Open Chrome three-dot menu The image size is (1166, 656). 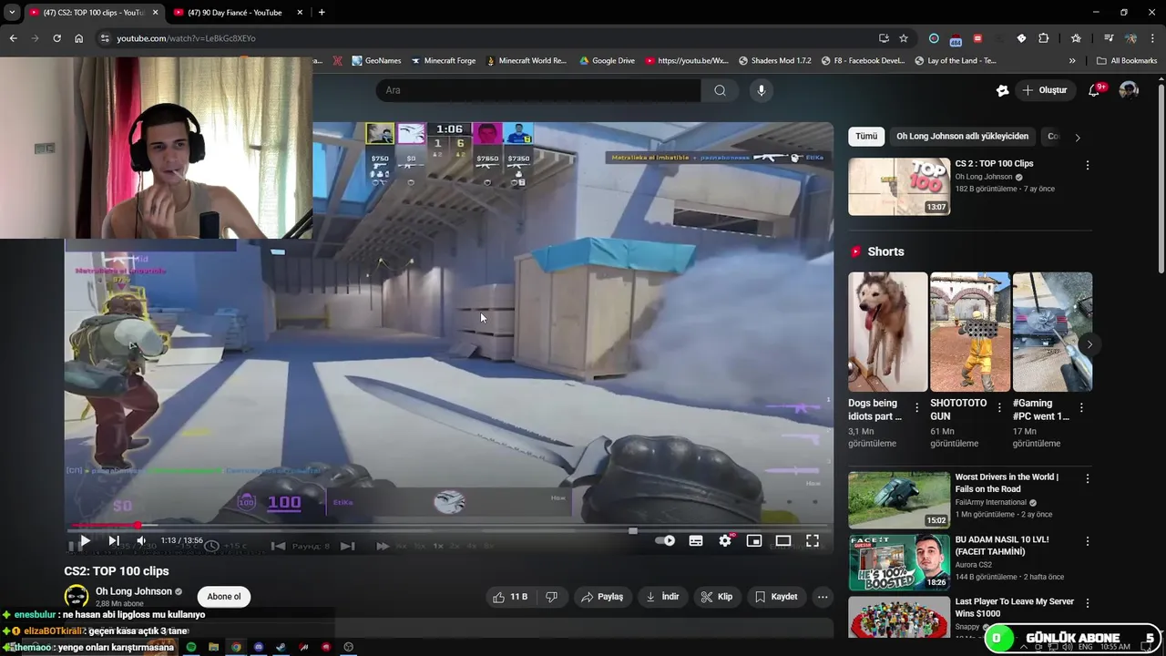[1153, 38]
